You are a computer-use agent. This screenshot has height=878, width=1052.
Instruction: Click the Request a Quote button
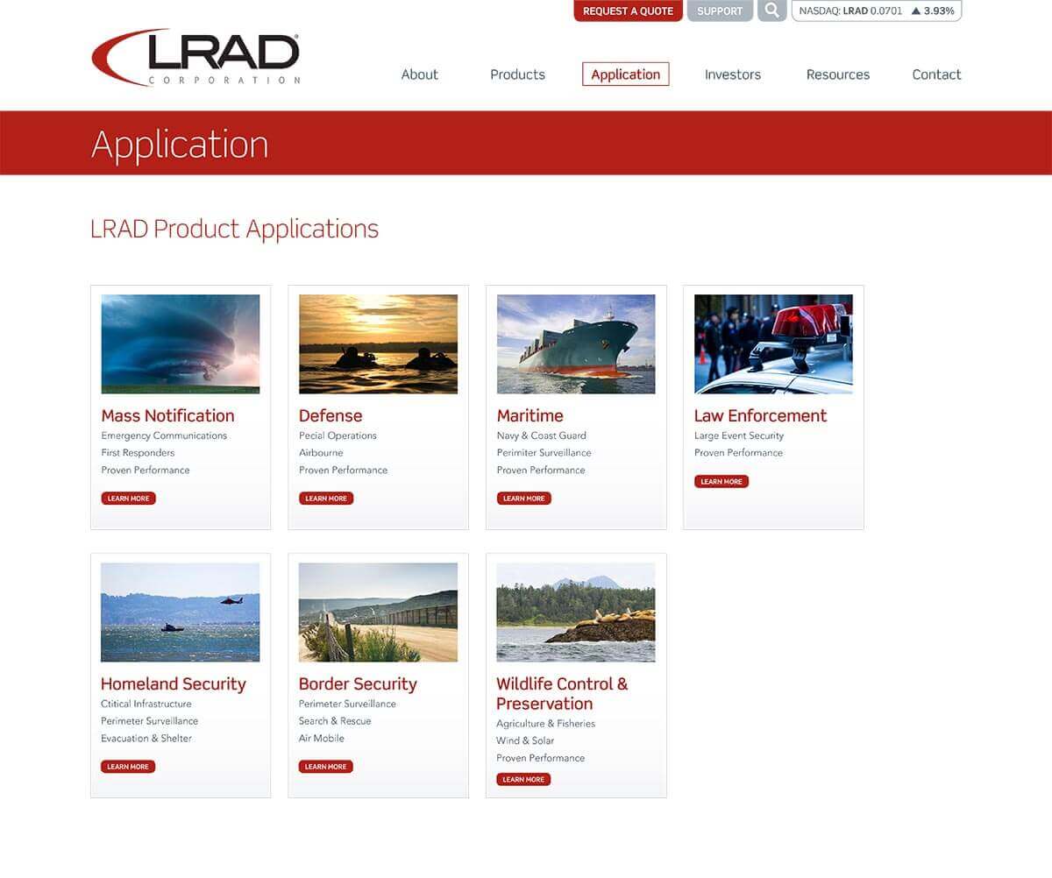pos(628,11)
